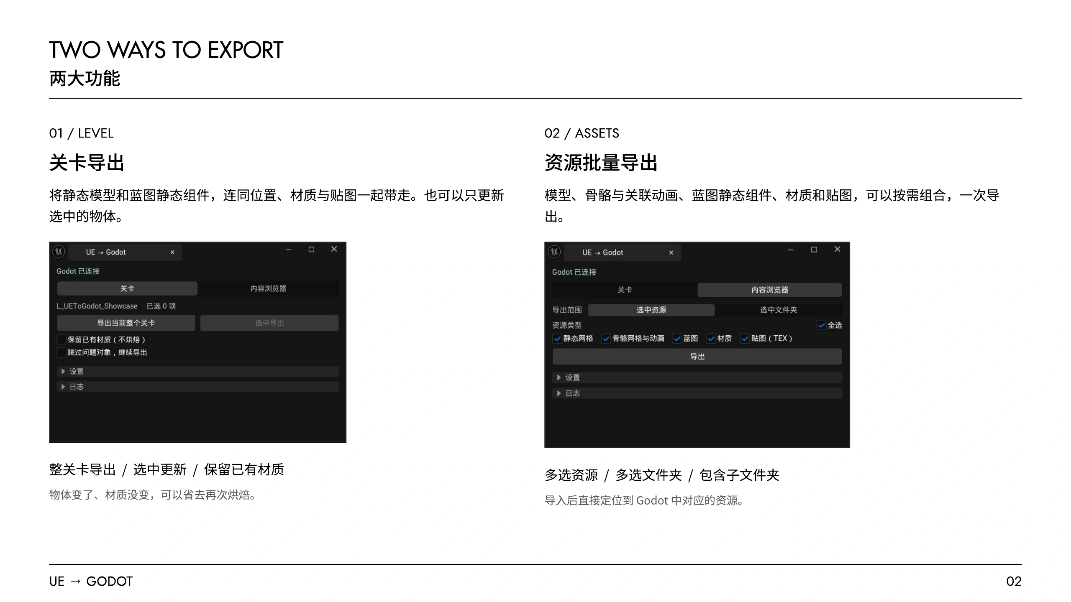Image resolution: width=1071 pixels, height=602 pixels.
Task: Click the L_UEToGodot_Showcase level name
Action: pos(97,306)
